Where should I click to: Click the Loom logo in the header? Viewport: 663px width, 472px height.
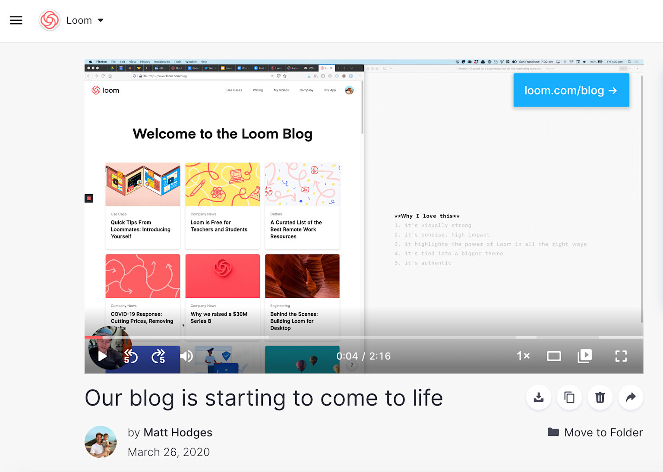50,20
